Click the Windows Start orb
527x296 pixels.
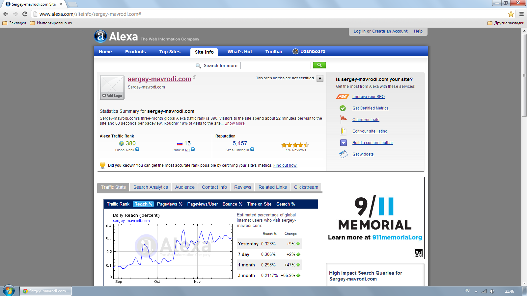pos(9,291)
